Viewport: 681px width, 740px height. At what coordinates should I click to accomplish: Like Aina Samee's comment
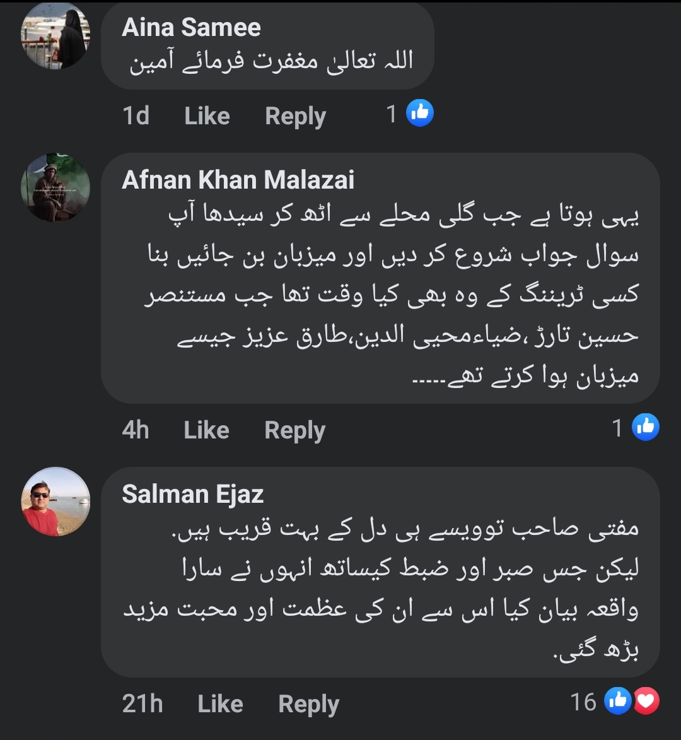click(x=207, y=116)
